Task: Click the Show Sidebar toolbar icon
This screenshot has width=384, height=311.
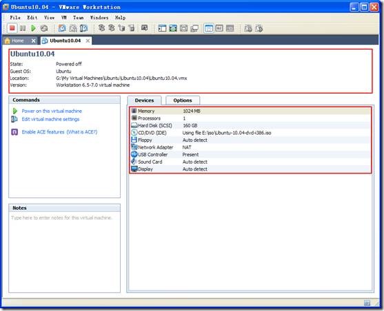Action: [x=162, y=28]
